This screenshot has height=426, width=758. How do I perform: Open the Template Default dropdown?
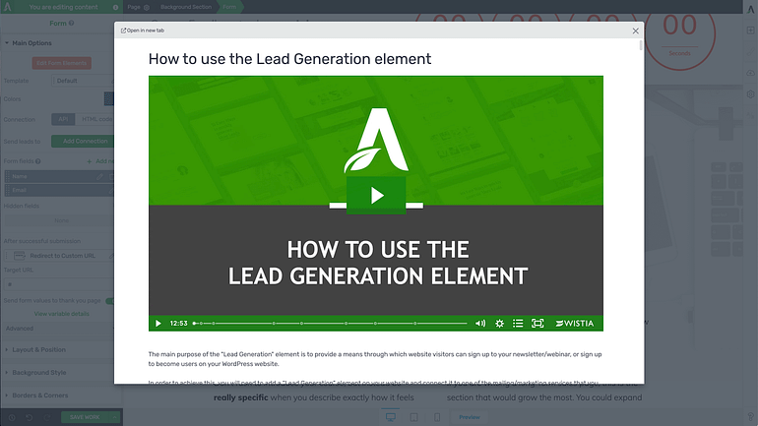click(83, 81)
